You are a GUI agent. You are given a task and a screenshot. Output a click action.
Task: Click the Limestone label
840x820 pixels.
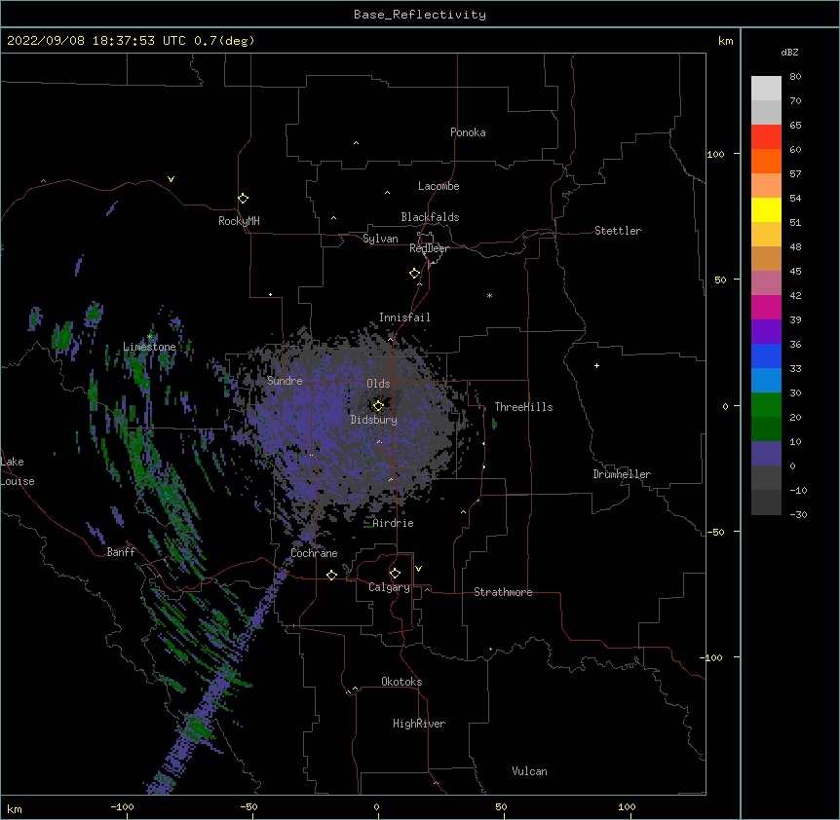tap(149, 347)
